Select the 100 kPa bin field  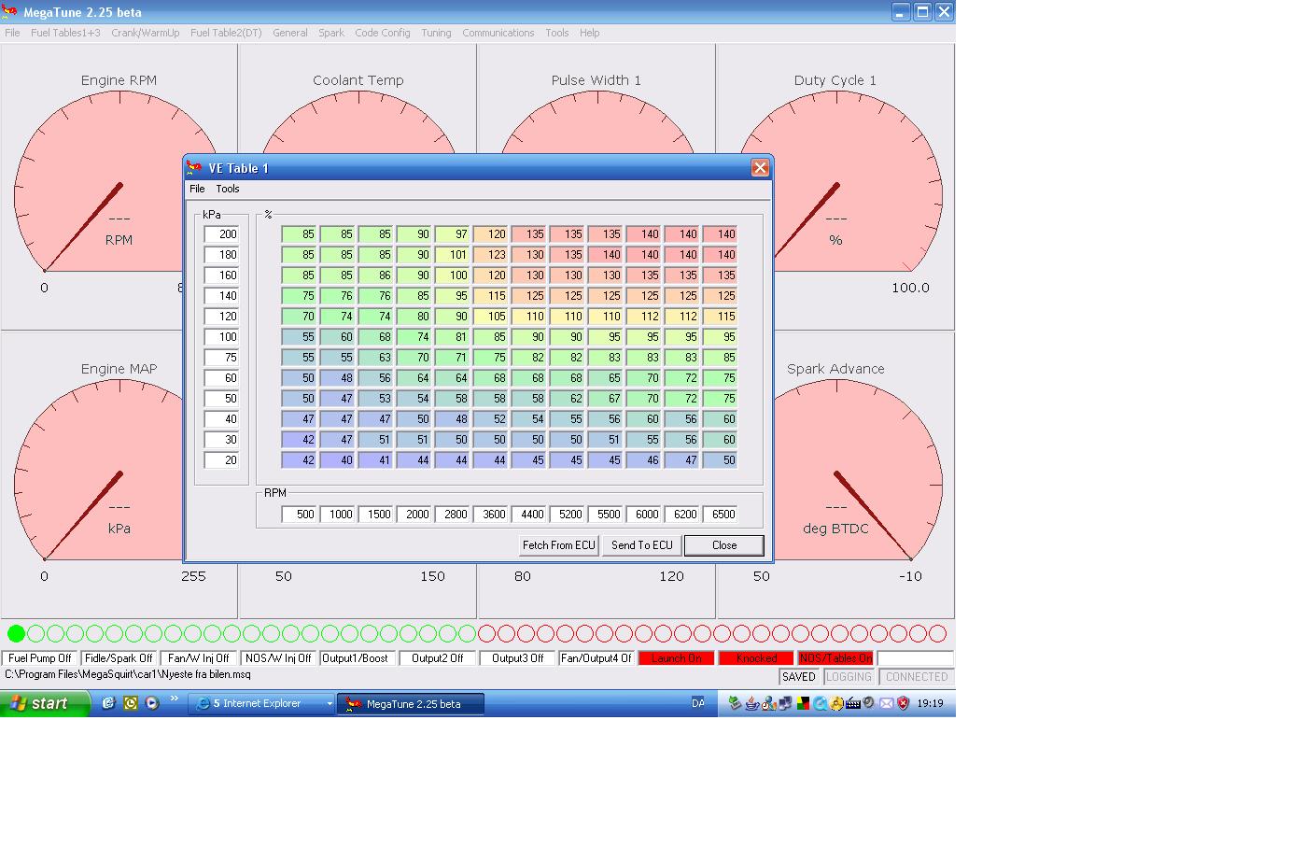coord(222,337)
